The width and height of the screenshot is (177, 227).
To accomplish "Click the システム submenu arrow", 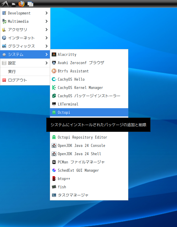I will click(x=46, y=54).
